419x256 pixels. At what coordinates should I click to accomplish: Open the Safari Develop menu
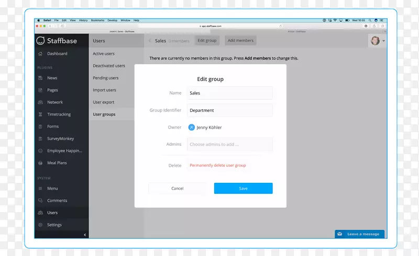point(113,20)
